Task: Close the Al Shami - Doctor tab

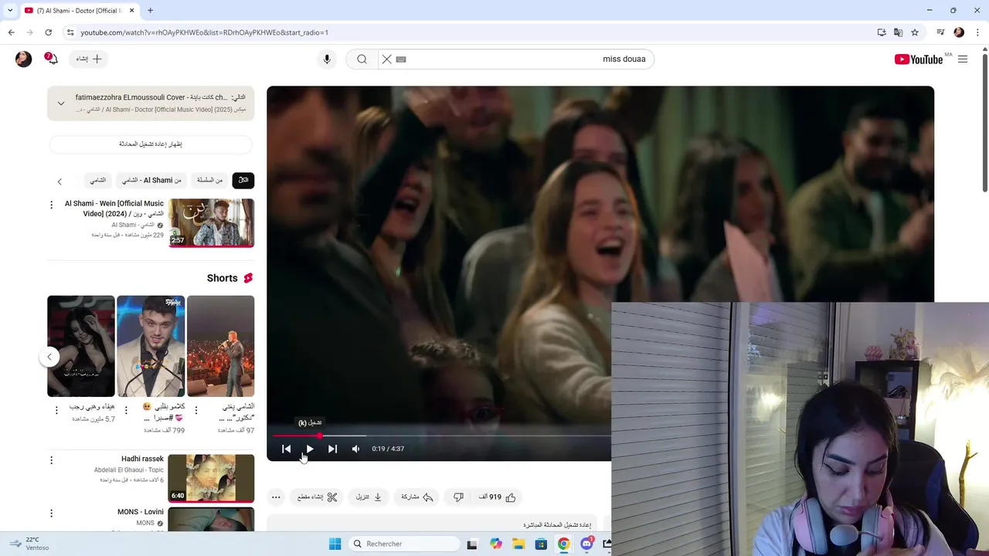Action: pos(131,11)
